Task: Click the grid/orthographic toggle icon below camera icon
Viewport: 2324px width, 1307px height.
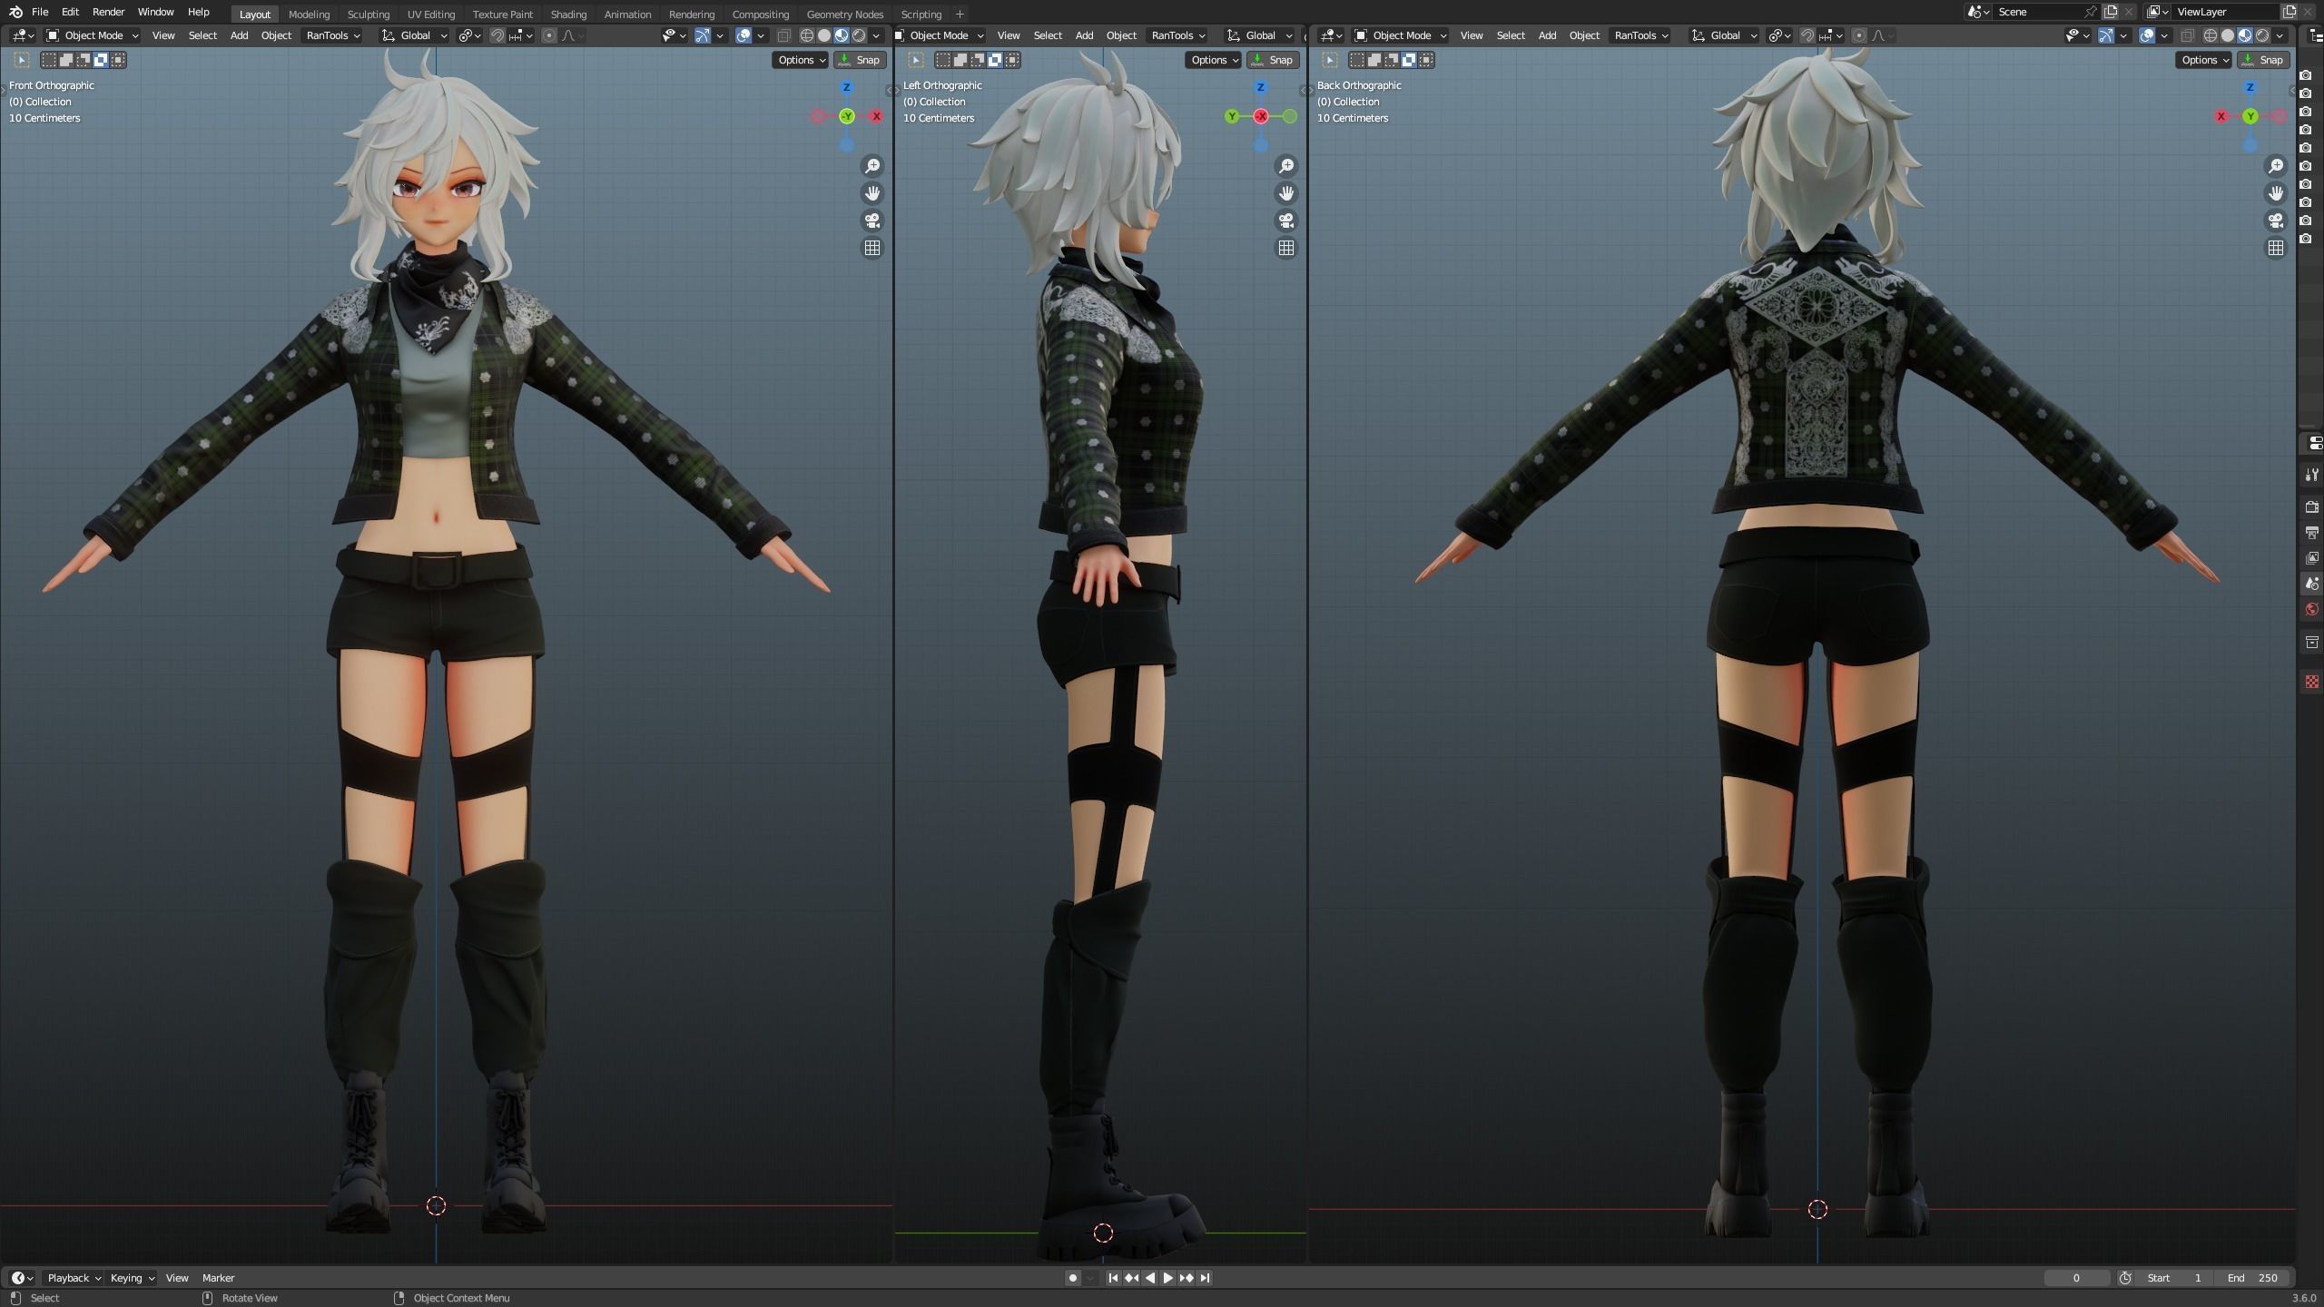Action: (872, 248)
